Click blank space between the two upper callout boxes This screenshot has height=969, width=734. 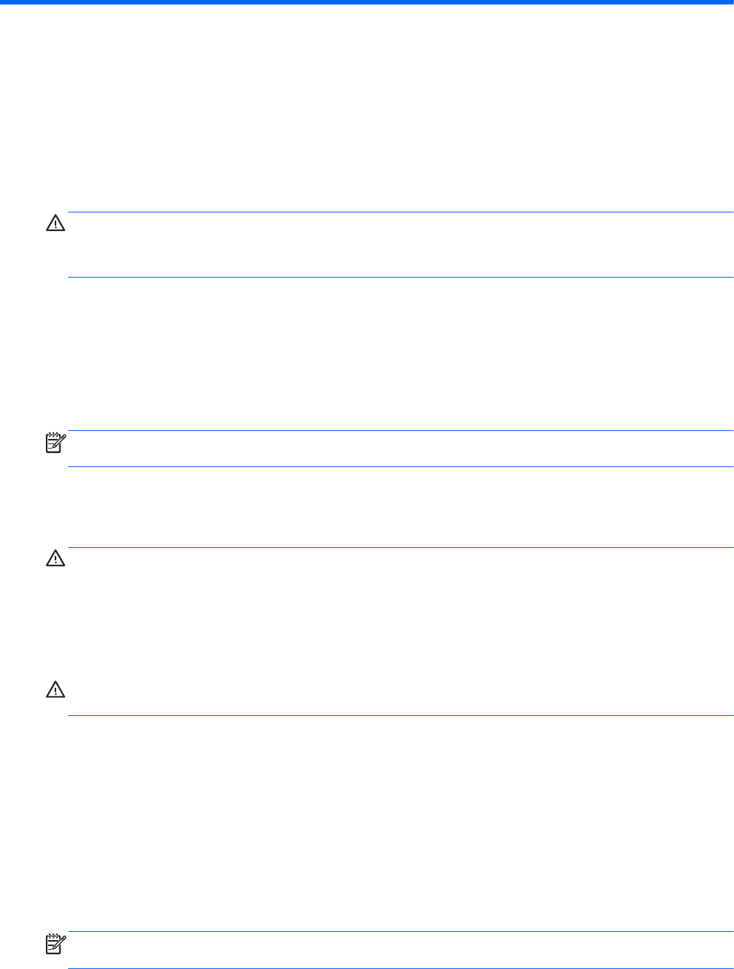click(x=400, y=354)
